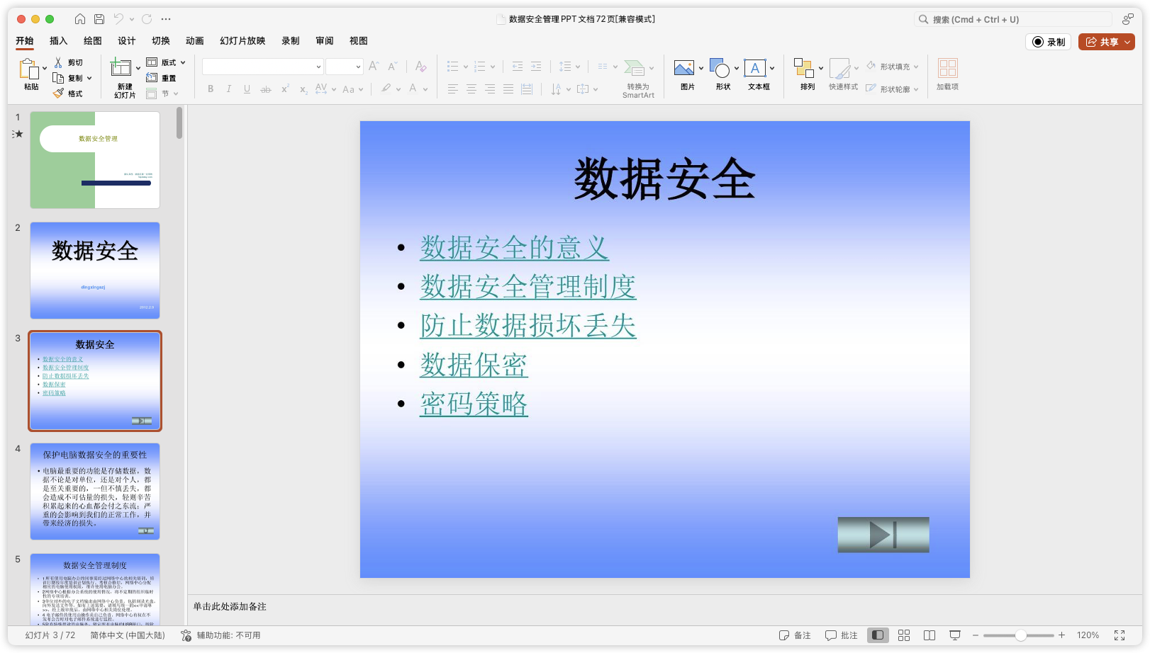Switch to grid view in status bar
The height and width of the screenshot is (653, 1150).
point(903,635)
